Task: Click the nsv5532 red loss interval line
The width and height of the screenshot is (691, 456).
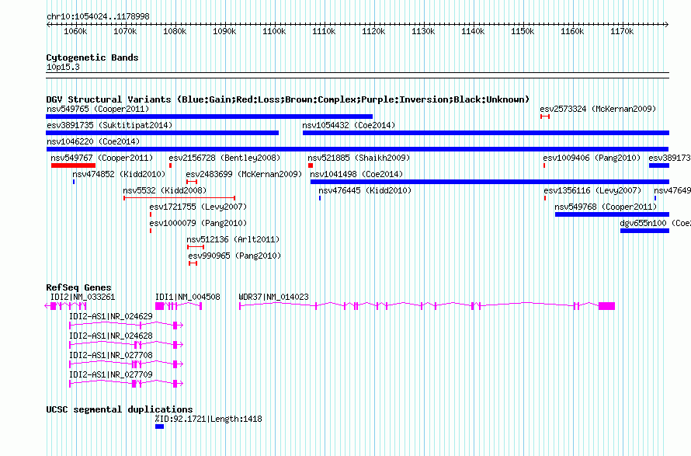Action: point(179,198)
